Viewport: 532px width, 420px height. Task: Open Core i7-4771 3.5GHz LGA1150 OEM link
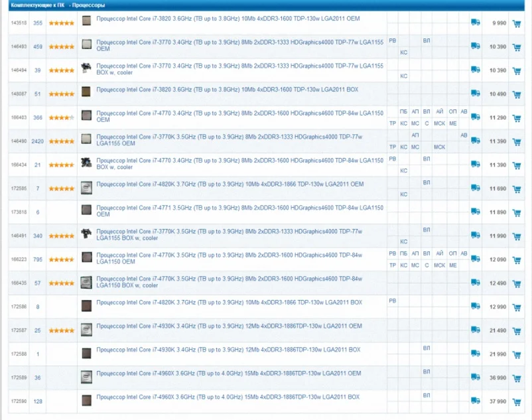click(240, 211)
